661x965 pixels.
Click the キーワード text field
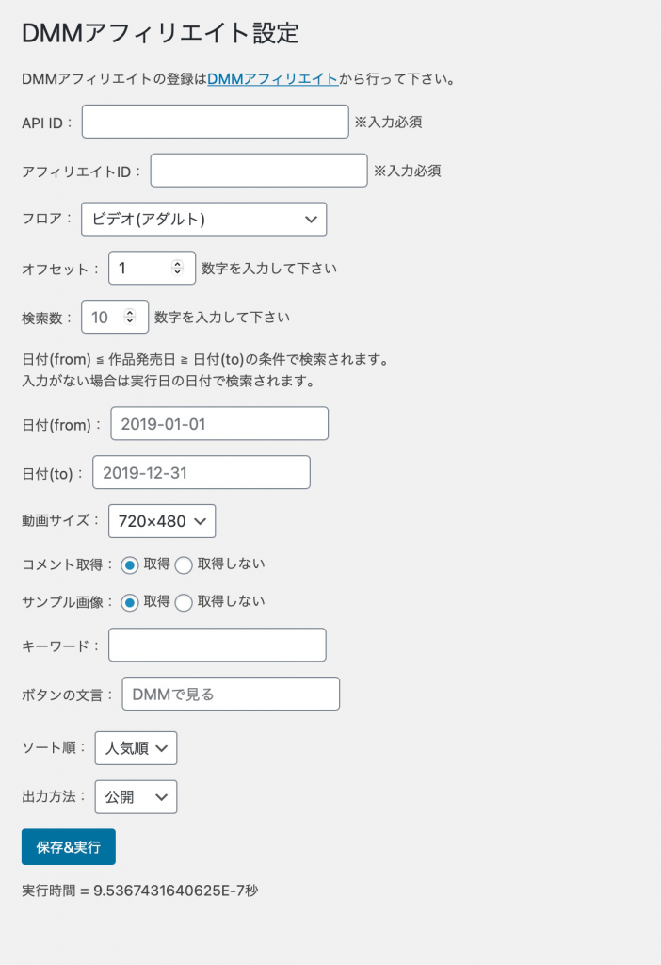218,645
